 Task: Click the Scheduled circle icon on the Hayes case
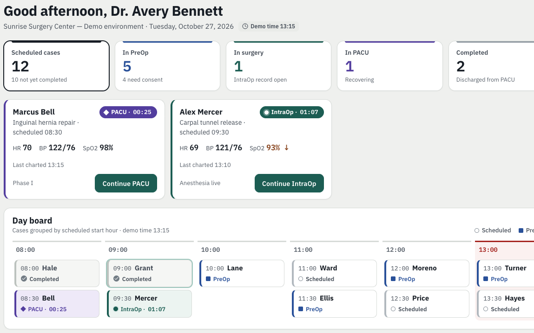(486, 309)
